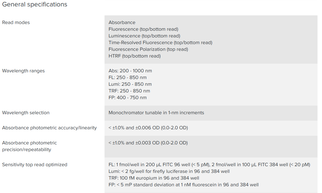Screen dimensions: 322x193
Task: Click Fluorescence (top/bottom read) line
Action: (143, 29)
